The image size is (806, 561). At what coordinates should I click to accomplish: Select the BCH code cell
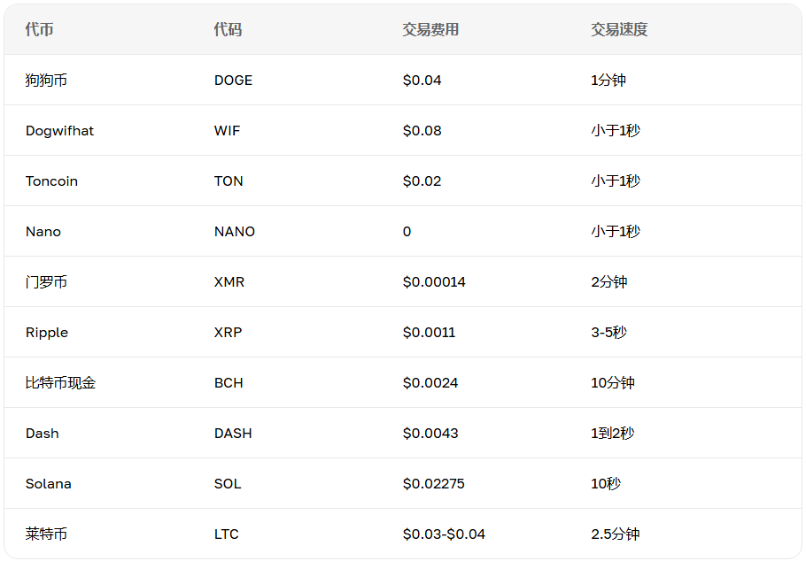pyautogui.click(x=229, y=383)
